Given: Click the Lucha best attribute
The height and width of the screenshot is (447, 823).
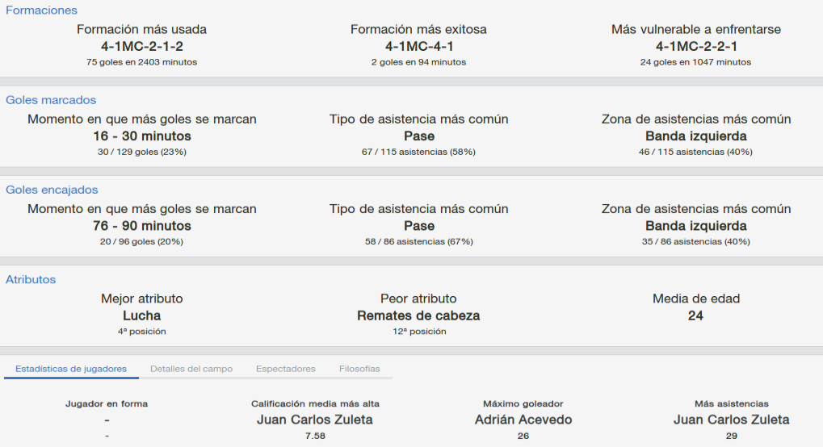Looking at the screenshot, I should [x=141, y=315].
